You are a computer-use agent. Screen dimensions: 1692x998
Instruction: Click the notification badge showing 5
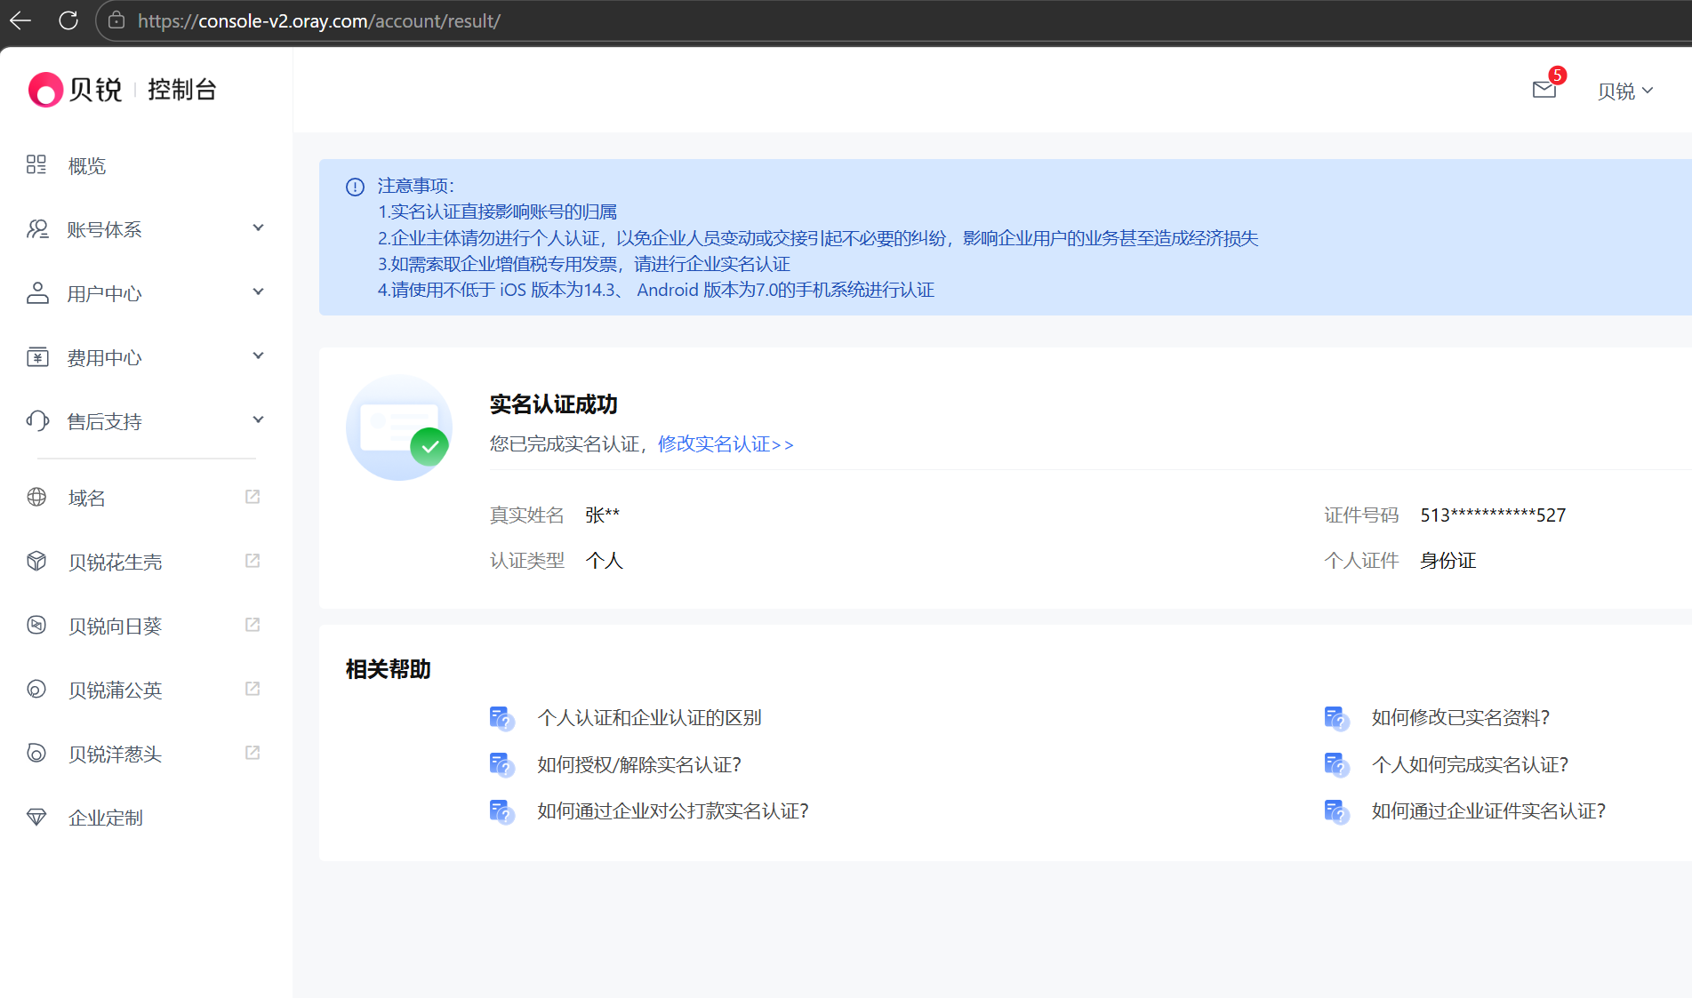click(x=1557, y=76)
